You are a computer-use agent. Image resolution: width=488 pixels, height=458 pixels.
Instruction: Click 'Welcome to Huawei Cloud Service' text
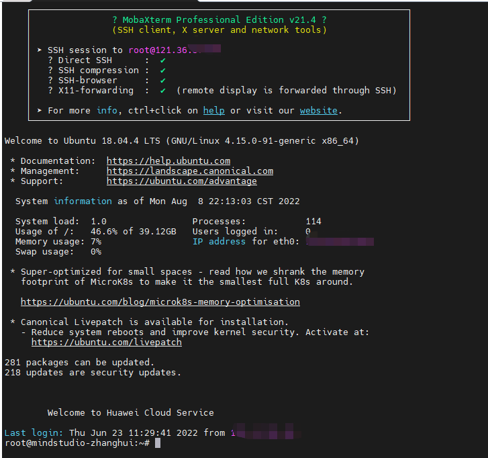click(x=131, y=413)
